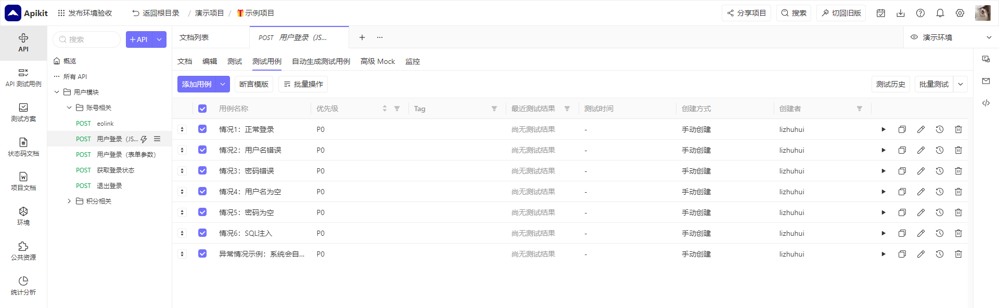999x308 pixels.
Task: Uncheck 异常情况示例 checkbox
Action: point(202,253)
